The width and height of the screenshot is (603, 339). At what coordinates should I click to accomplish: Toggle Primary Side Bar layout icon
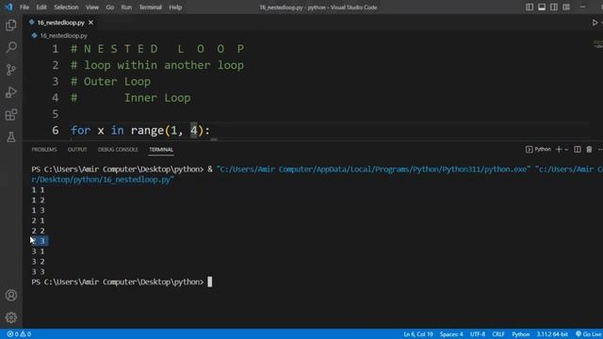pos(530,7)
